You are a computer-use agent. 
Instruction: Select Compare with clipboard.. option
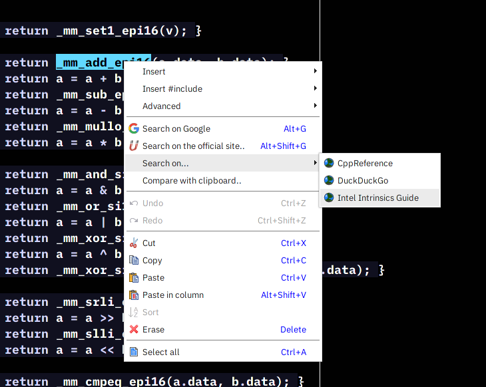coord(192,181)
